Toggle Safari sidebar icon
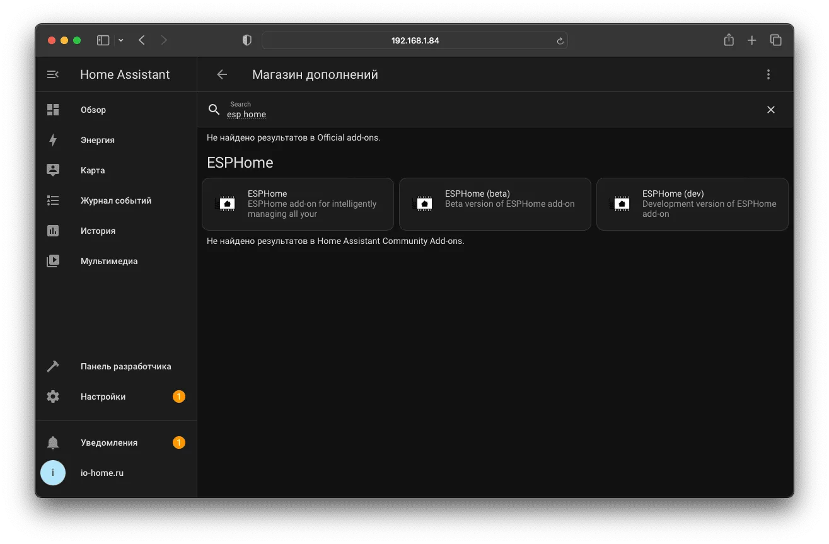 [103, 40]
